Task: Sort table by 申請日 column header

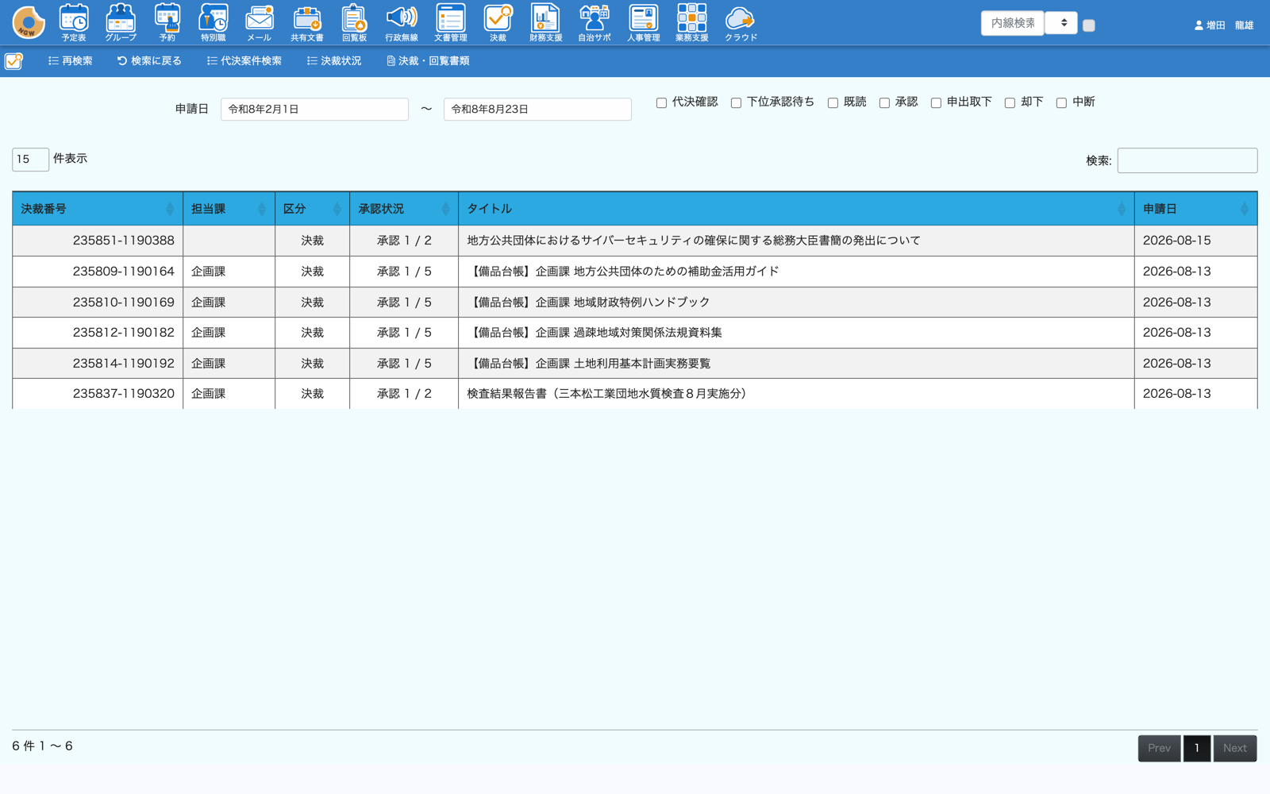Action: click(x=1196, y=209)
